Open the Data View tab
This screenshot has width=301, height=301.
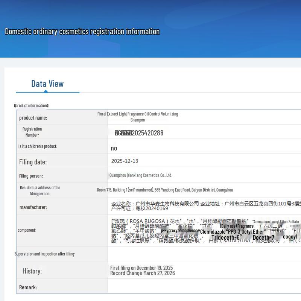(47, 84)
